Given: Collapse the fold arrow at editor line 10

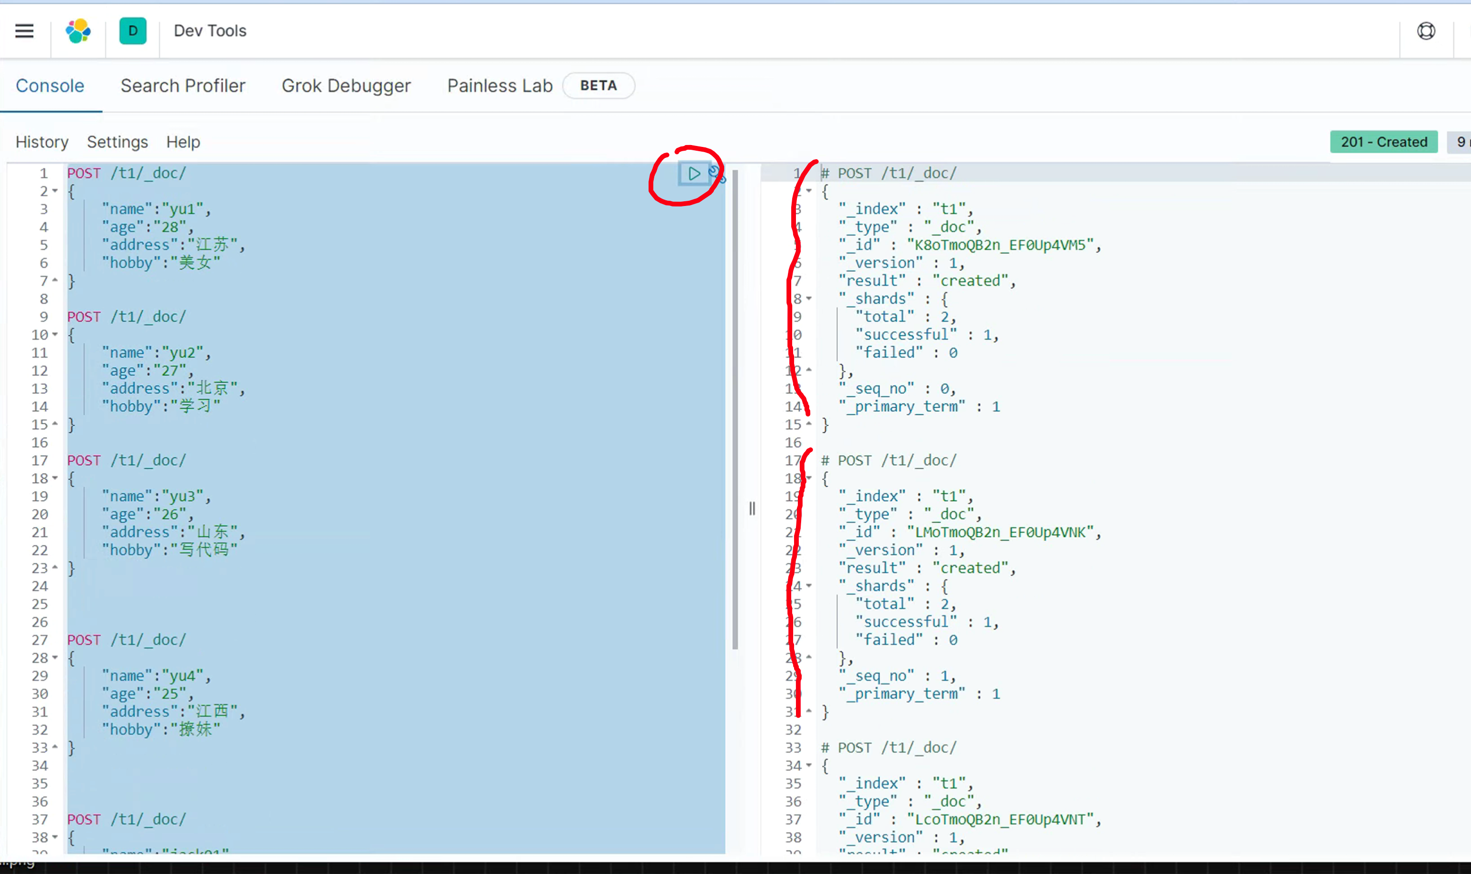Looking at the screenshot, I should pos(55,334).
